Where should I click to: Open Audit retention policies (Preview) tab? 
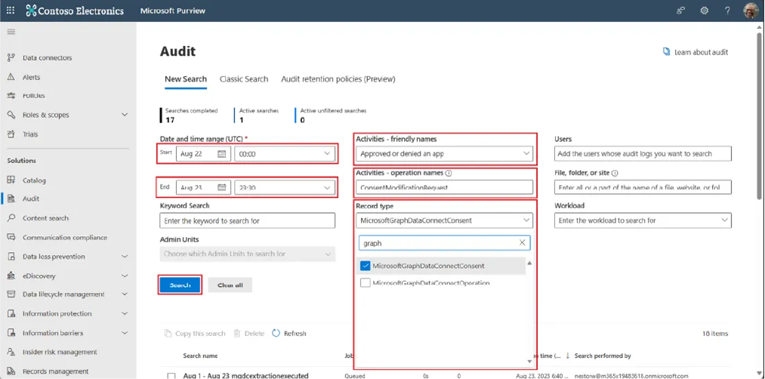(x=338, y=79)
